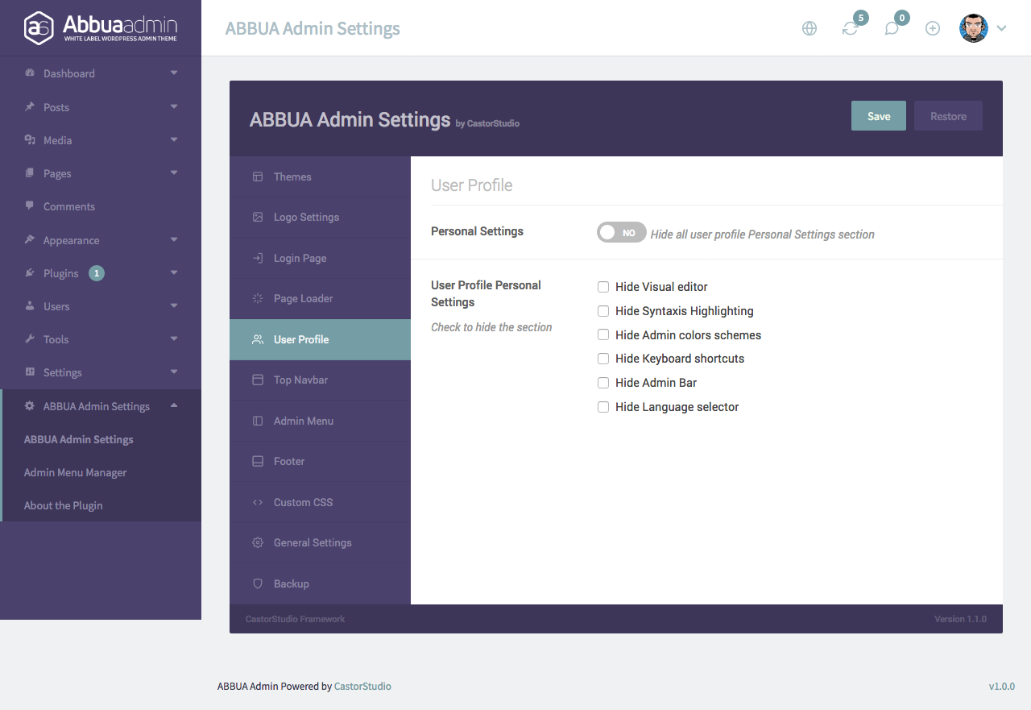The image size is (1031, 710).
Task: Expand the Dashboard menu arrow
Action: tap(174, 73)
